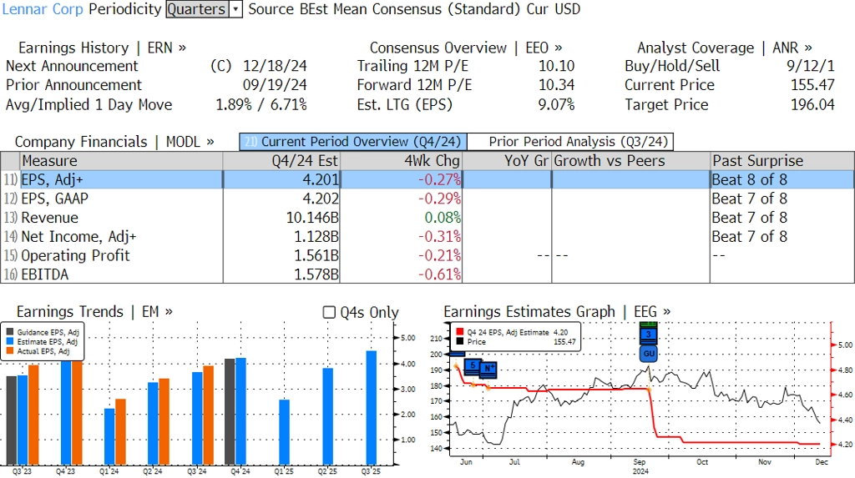
Task: Click Revenue estimate value 10.146B
Action: pos(312,218)
